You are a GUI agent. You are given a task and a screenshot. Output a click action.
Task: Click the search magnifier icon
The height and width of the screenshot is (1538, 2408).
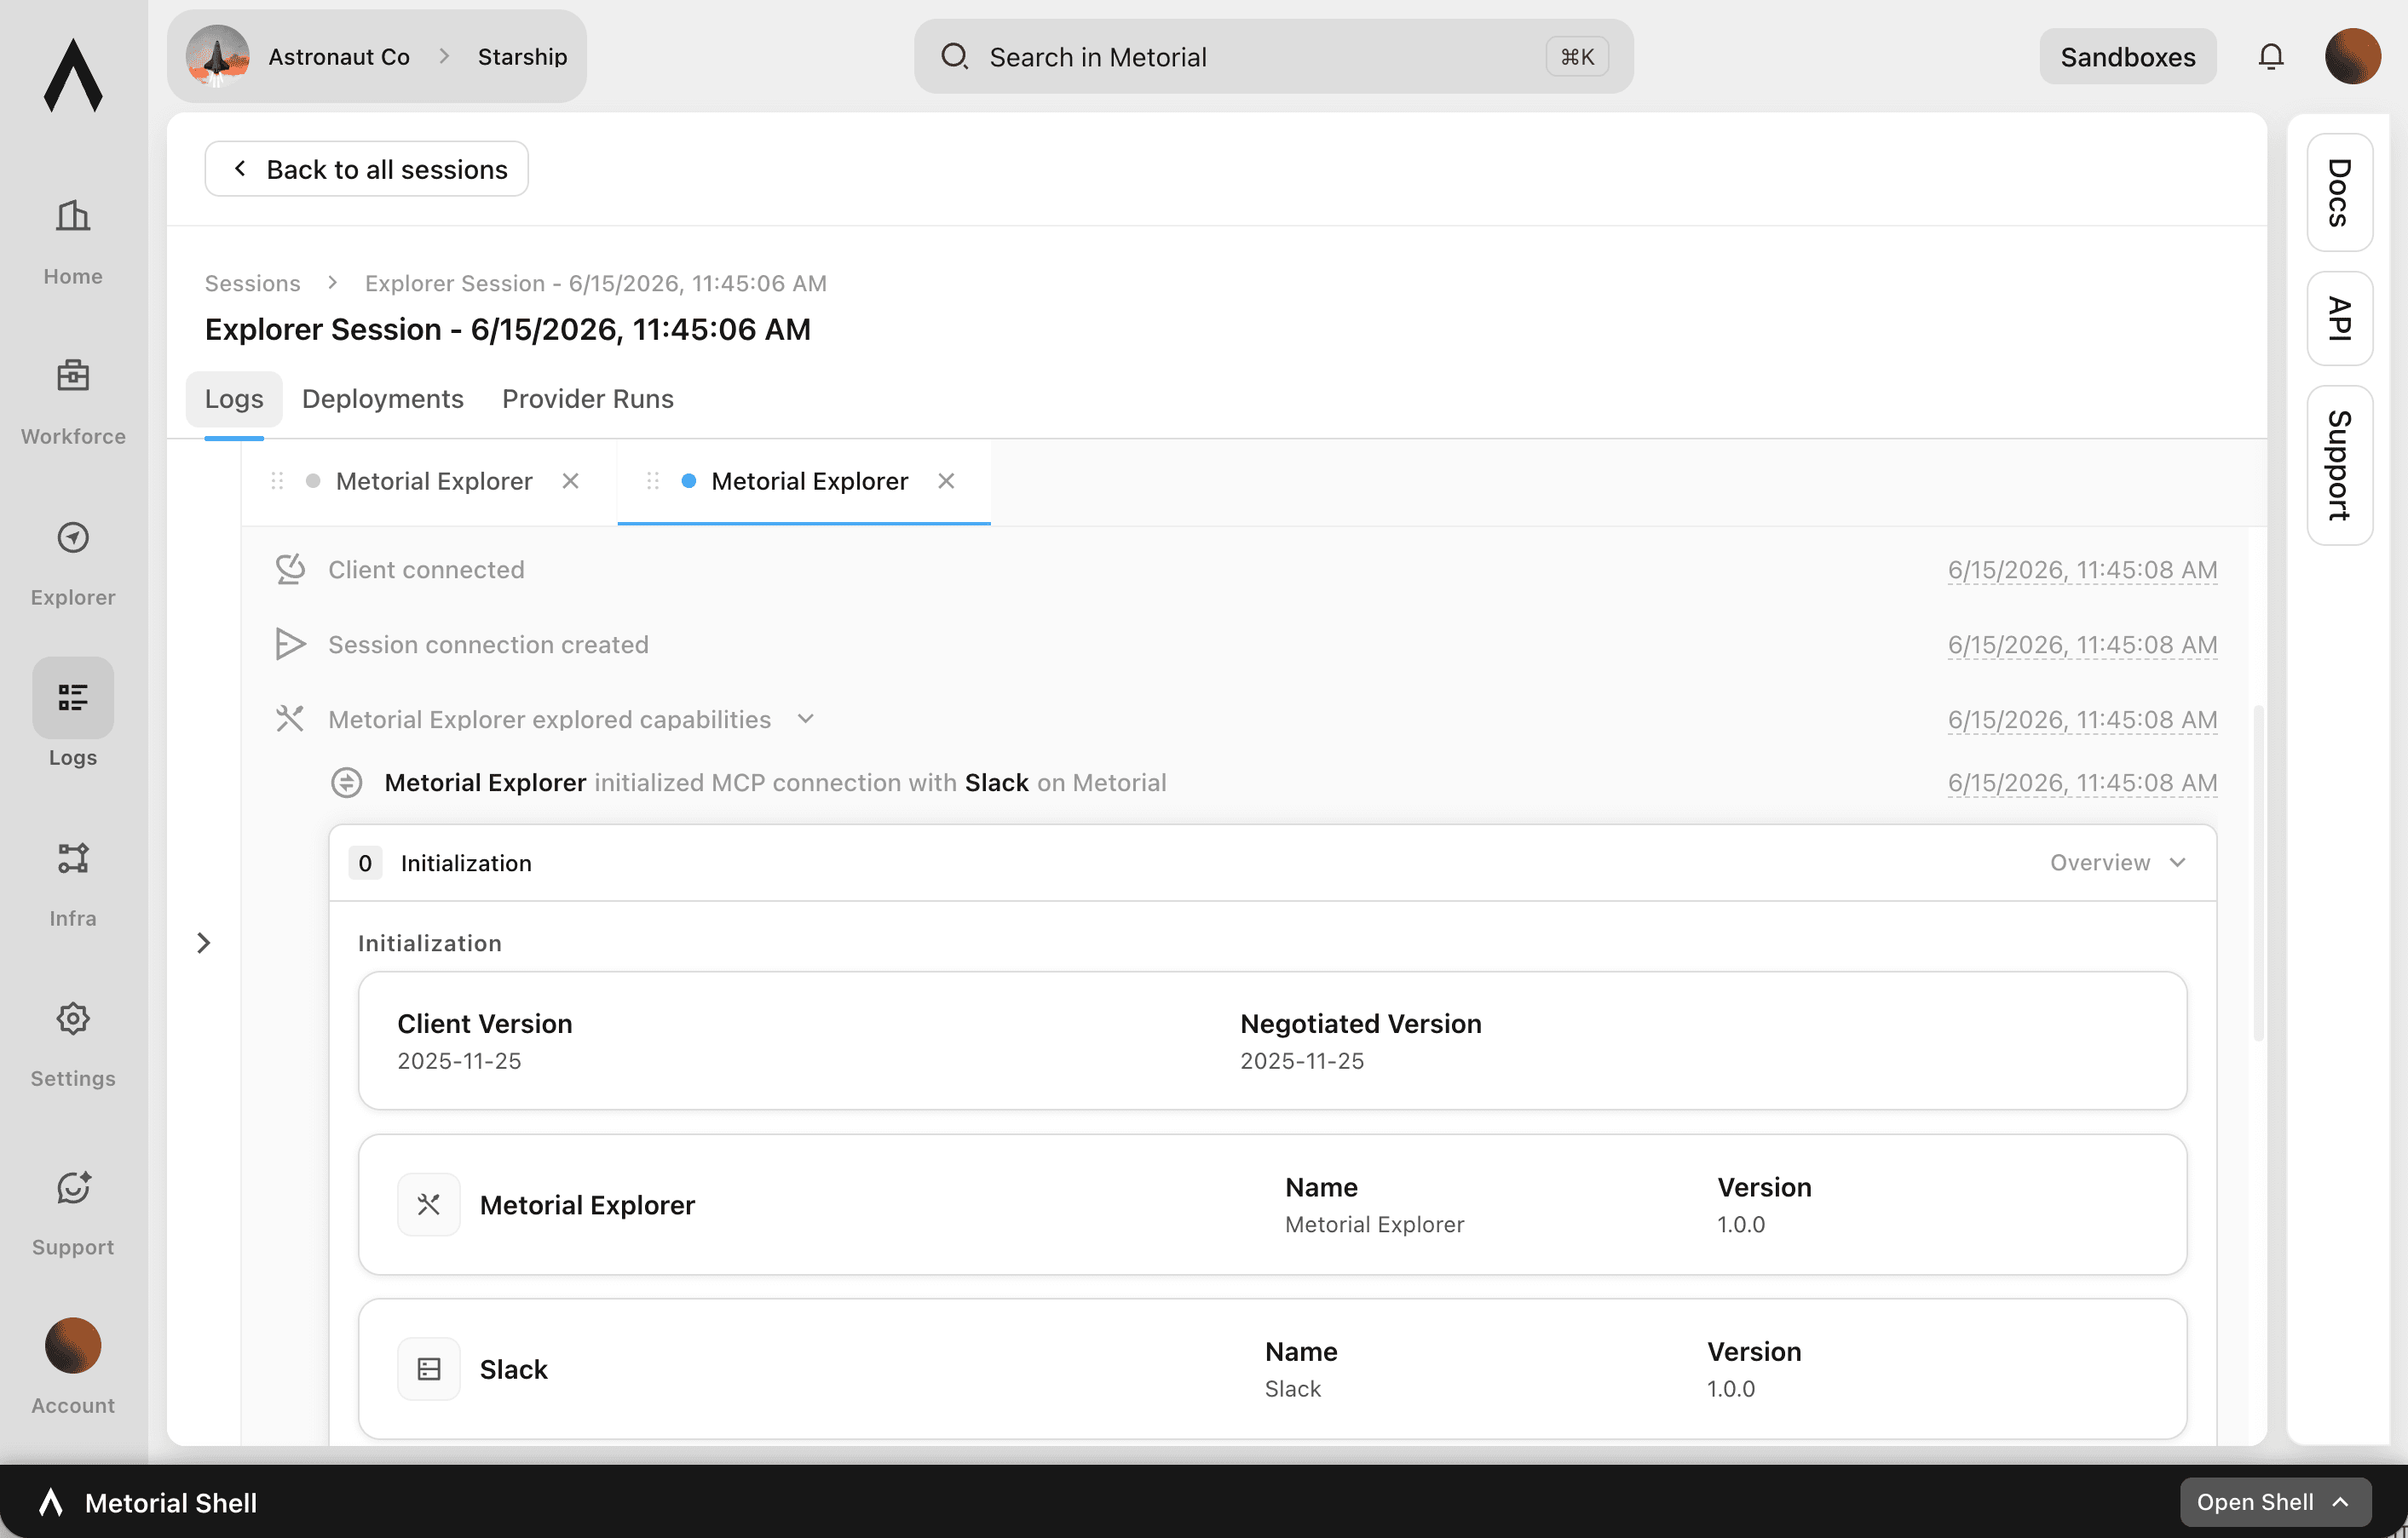(954, 56)
